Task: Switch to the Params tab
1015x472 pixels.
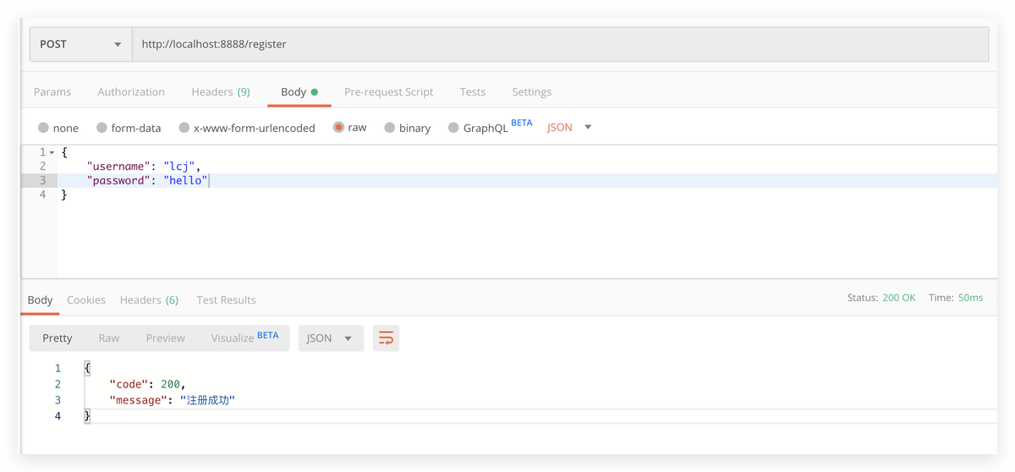Action: tap(52, 92)
